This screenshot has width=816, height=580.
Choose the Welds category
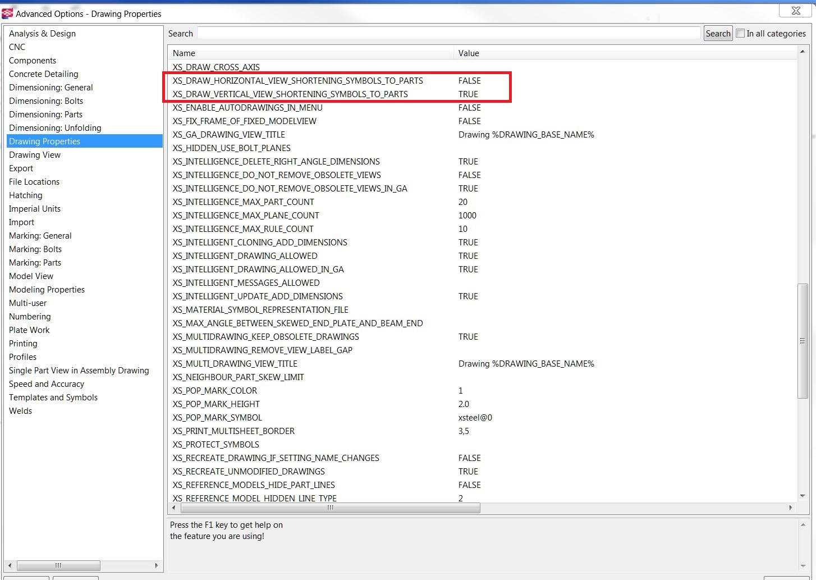click(x=21, y=411)
